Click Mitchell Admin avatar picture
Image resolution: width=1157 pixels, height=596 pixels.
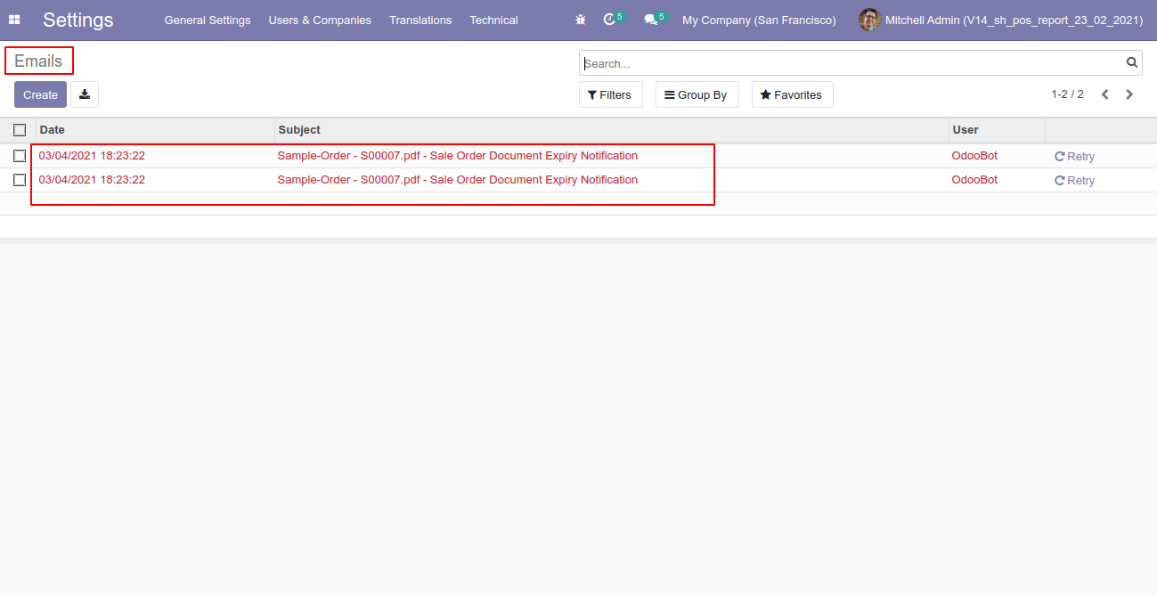[869, 20]
